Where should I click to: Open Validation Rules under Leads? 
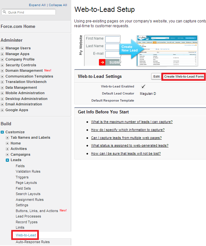point(28,171)
